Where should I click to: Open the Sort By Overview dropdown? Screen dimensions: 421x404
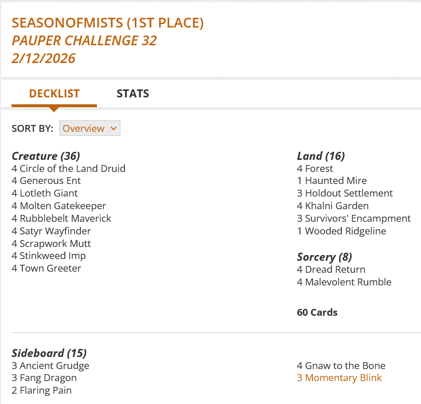(89, 128)
